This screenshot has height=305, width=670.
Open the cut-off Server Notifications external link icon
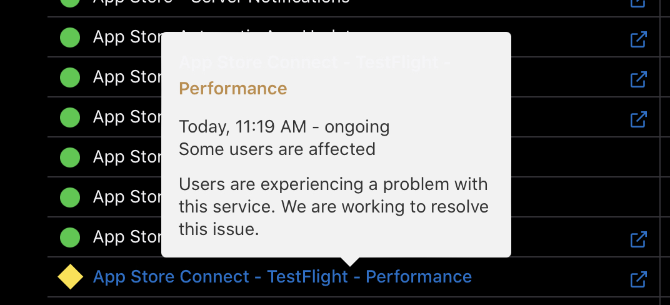point(638,3)
